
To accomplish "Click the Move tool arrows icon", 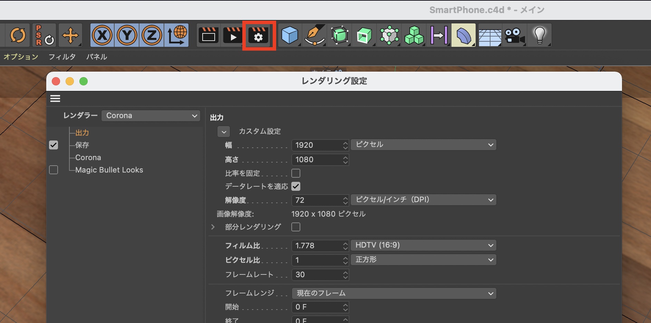I will click(x=70, y=35).
